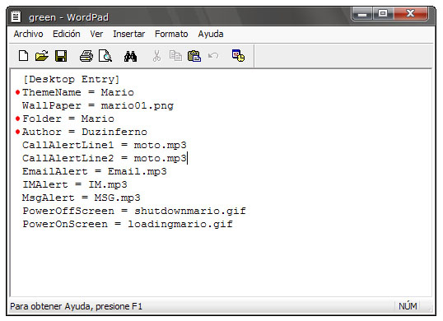This screenshot has height=321, width=443.
Task: Open the Ayuda menu
Action: (x=211, y=35)
